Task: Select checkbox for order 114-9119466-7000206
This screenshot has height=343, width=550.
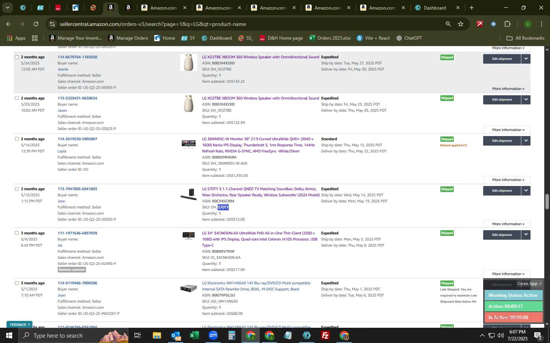Action: 16,283
